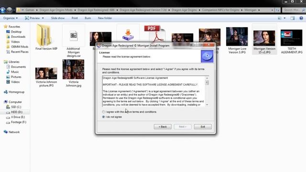This screenshot has height=172, width=306.
Task: Select the PDF file icon
Action: (x=155, y=34)
